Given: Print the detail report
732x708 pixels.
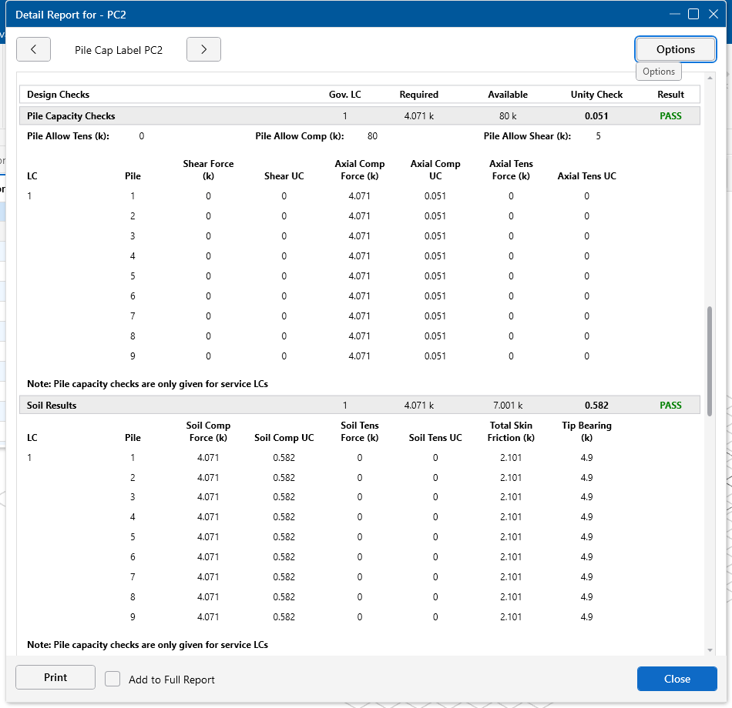Looking at the screenshot, I should coord(55,677).
